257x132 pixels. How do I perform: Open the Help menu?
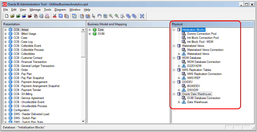(87, 10)
